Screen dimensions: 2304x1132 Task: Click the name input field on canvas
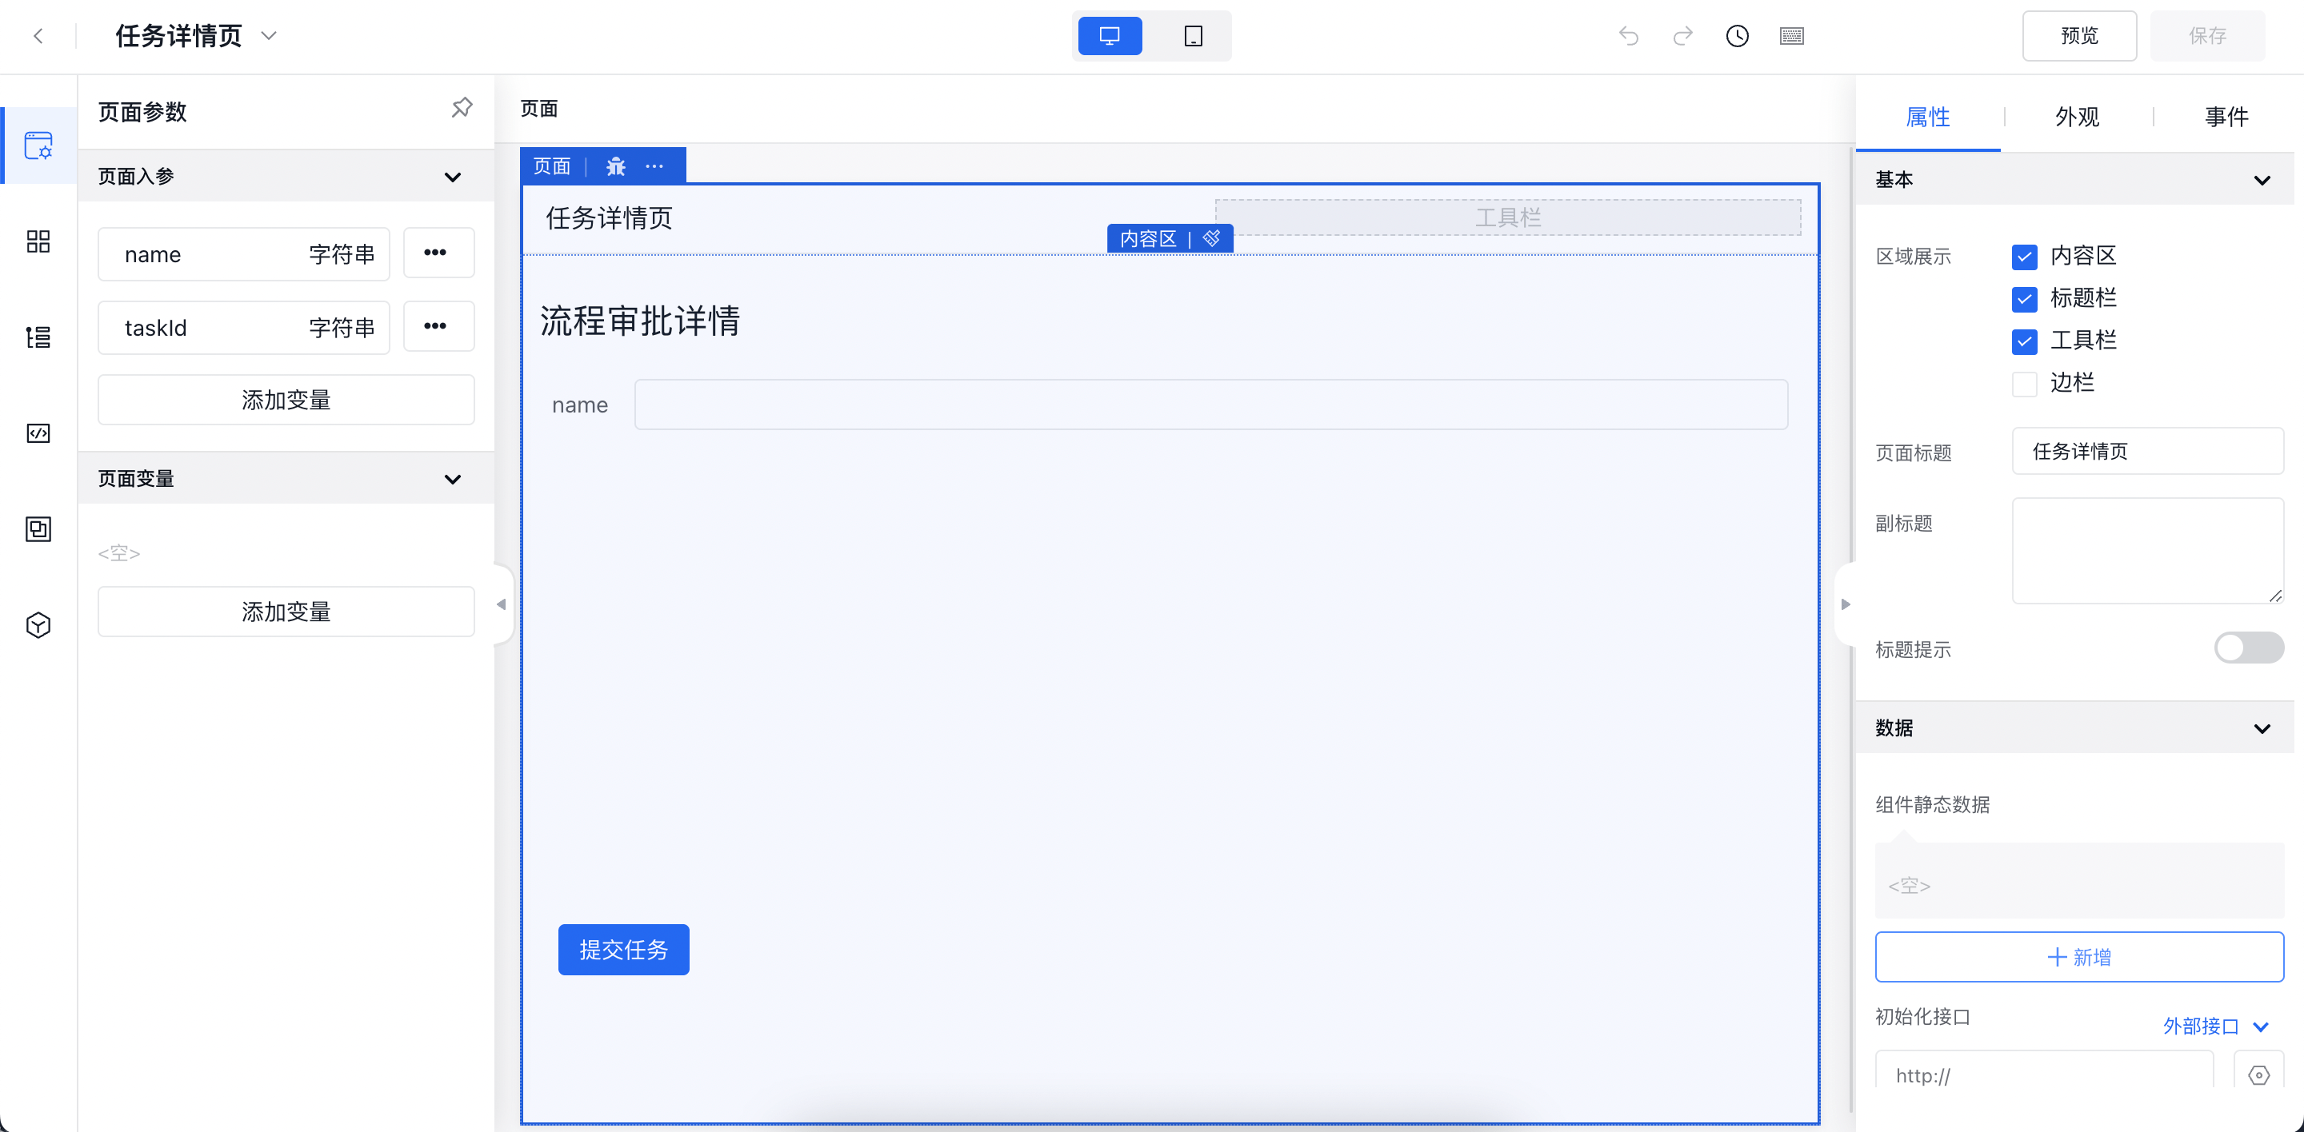[1211, 405]
